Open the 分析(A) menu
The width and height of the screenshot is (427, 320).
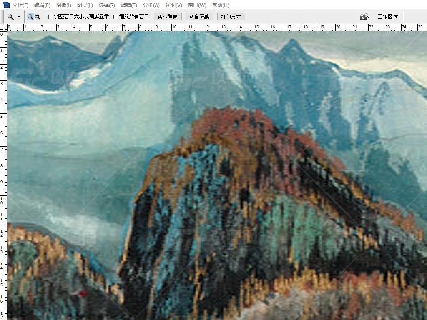[151, 5]
